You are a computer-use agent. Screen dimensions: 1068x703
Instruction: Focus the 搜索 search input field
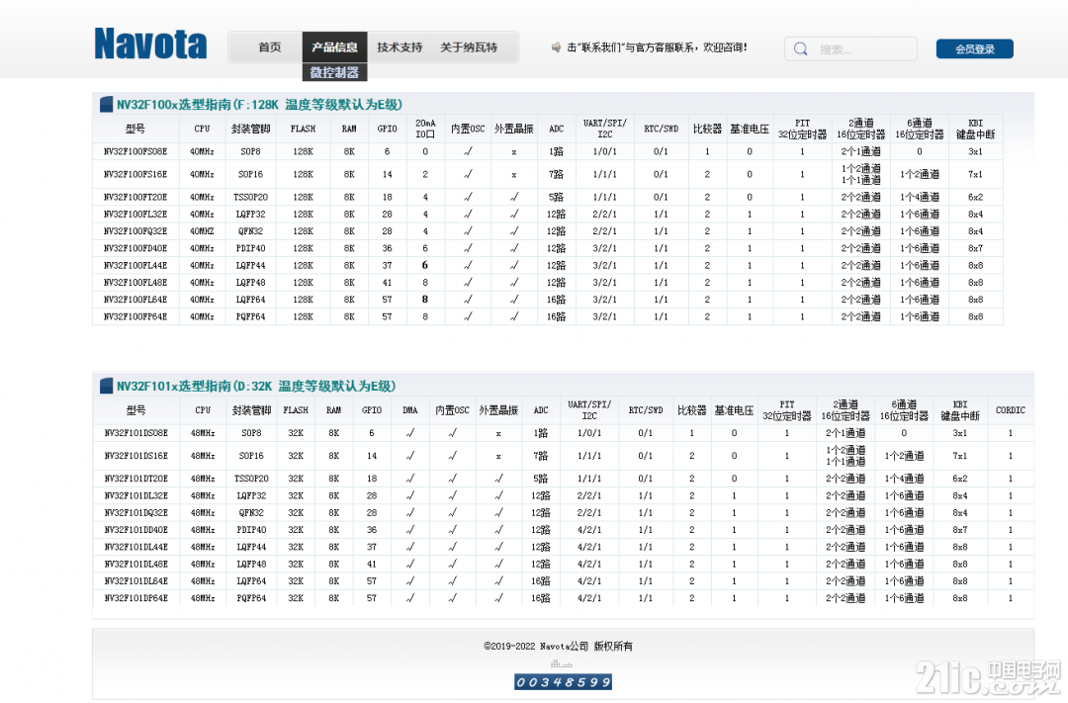850,49
